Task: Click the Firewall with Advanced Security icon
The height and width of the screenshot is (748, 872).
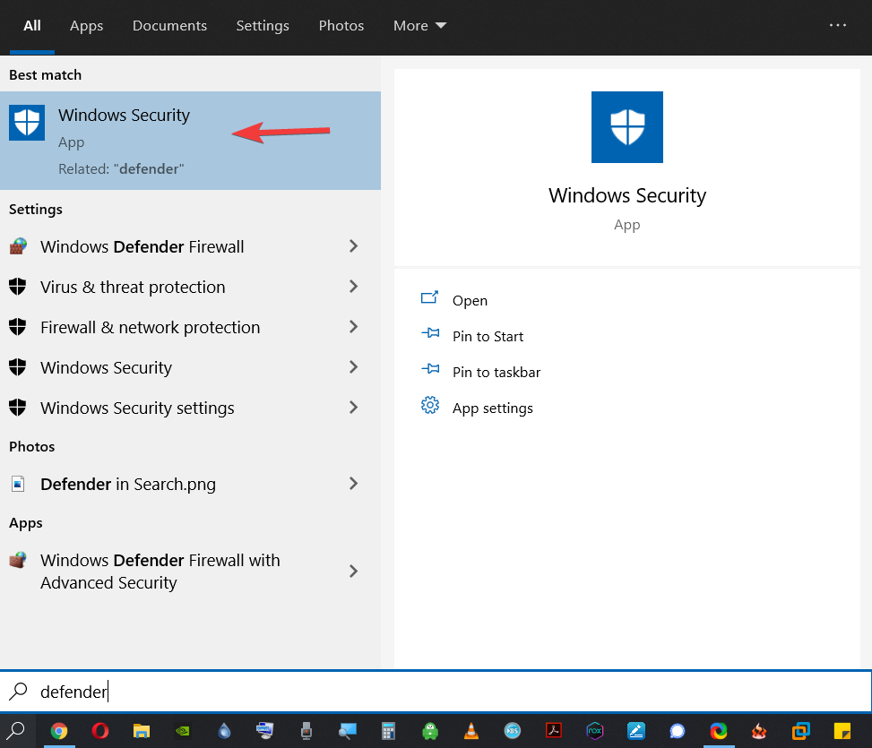Action: click(x=18, y=560)
